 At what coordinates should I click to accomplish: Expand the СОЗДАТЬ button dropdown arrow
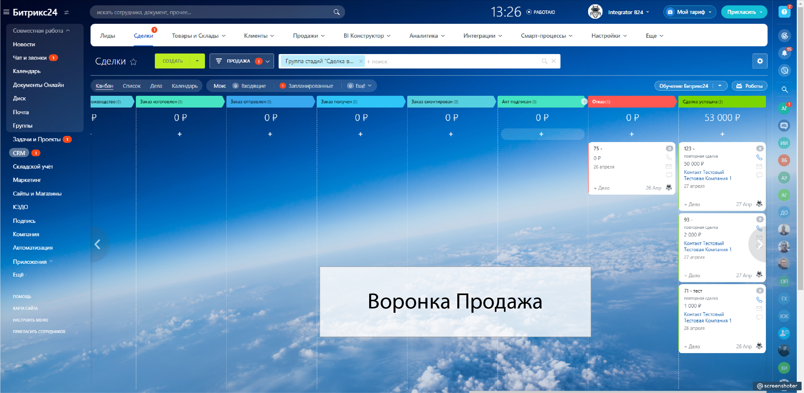pos(197,61)
